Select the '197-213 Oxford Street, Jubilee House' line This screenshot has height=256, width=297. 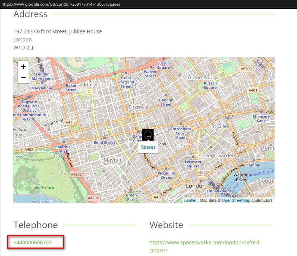(x=58, y=31)
